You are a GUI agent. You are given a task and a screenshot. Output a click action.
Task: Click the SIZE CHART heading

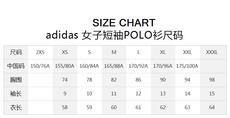pyautogui.click(x=124, y=23)
